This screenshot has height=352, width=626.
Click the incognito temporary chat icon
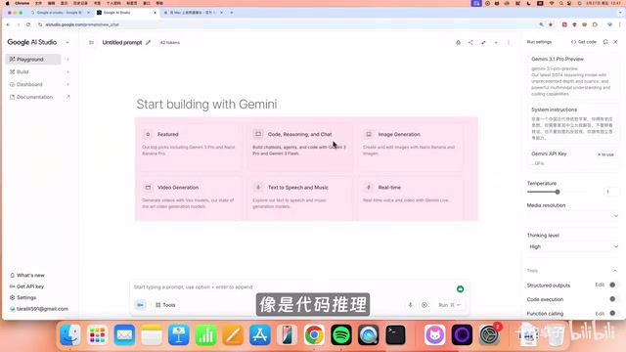coord(459,42)
